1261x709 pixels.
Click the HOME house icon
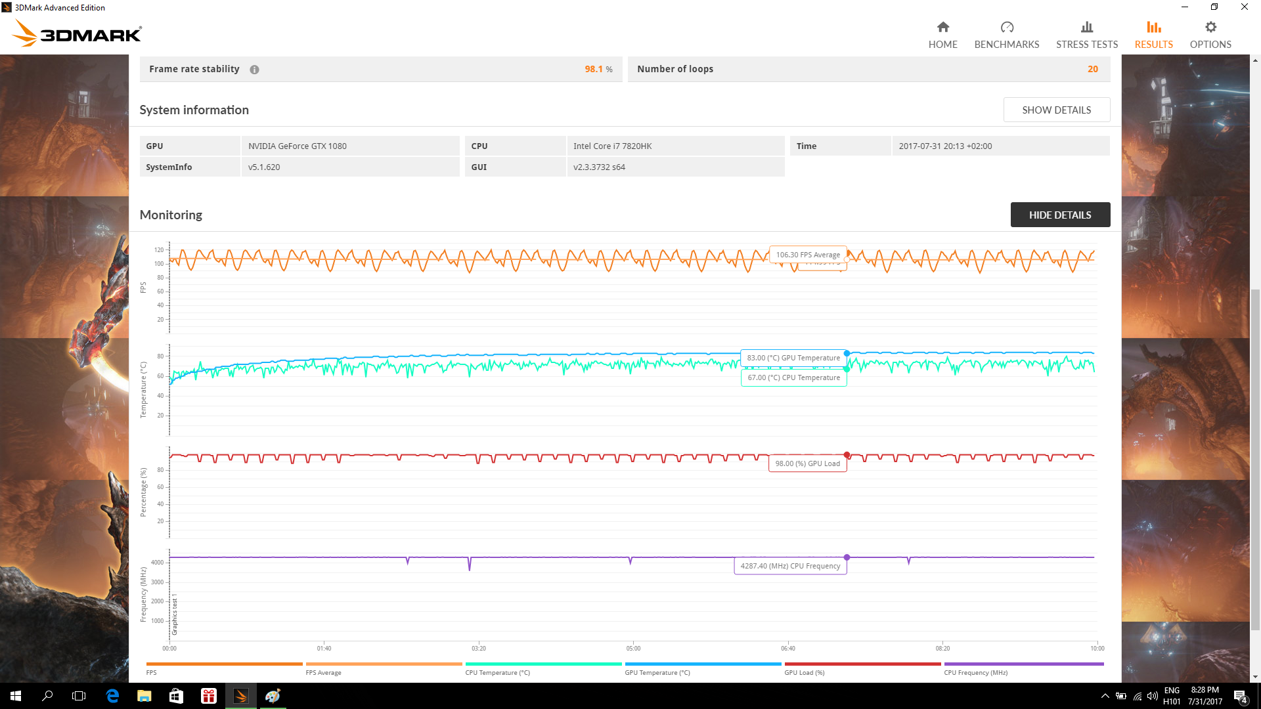coord(942,27)
